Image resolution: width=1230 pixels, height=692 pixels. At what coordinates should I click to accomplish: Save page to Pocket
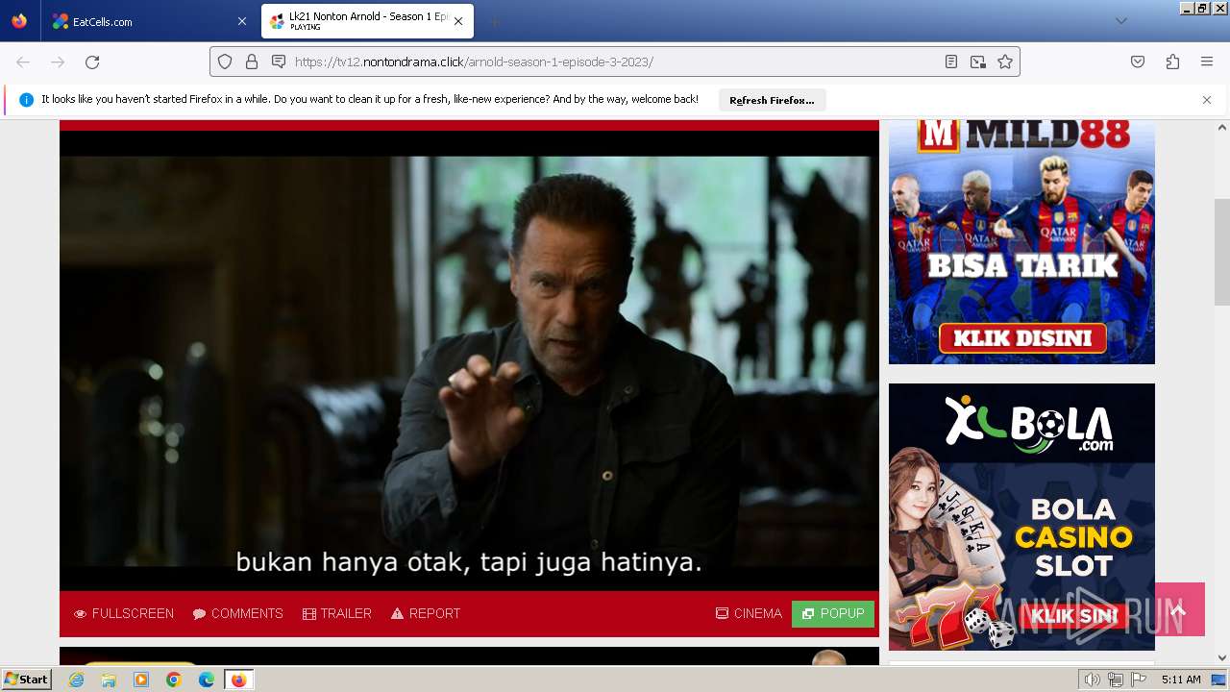click(1138, 62)
